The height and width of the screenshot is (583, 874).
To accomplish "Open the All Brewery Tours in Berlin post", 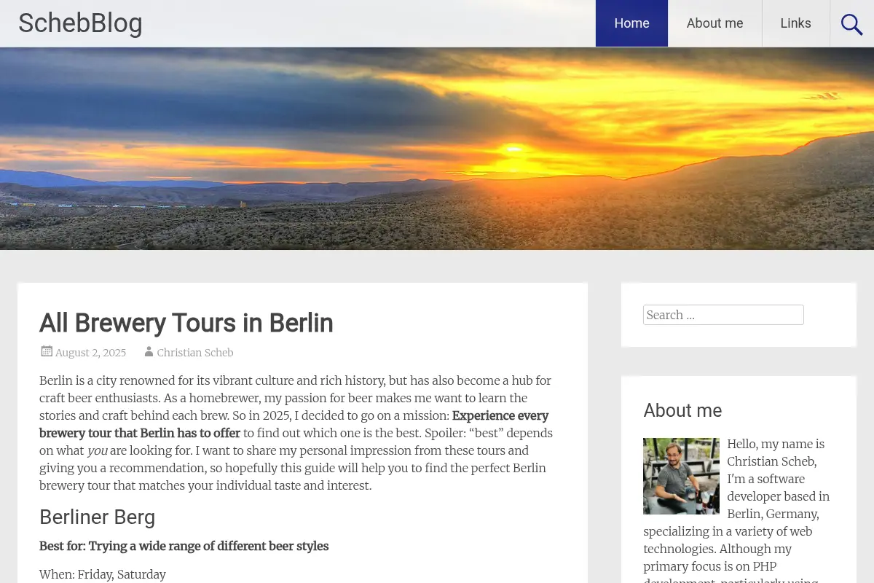I will pos(186,323).
